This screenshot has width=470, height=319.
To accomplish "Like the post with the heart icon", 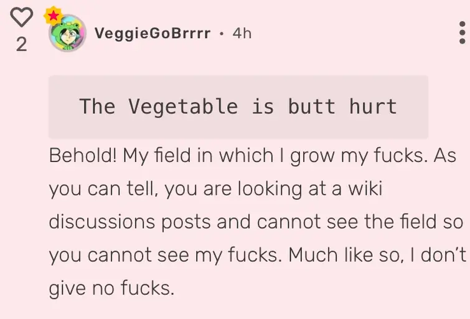I will [21, 17].
